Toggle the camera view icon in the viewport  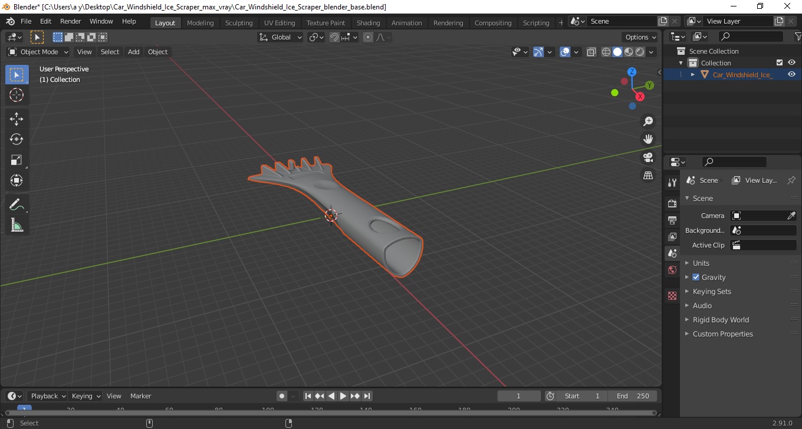[x=648, y=157]
